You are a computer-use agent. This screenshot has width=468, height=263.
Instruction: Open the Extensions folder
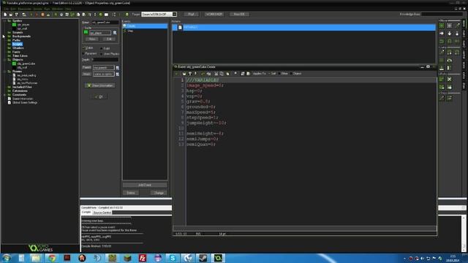pos(20,91)
